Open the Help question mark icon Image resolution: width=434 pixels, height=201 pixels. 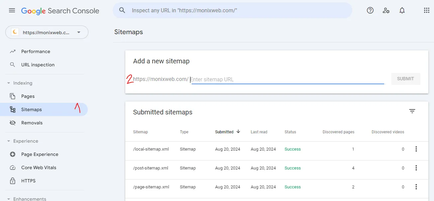click(x=370, y=10)
